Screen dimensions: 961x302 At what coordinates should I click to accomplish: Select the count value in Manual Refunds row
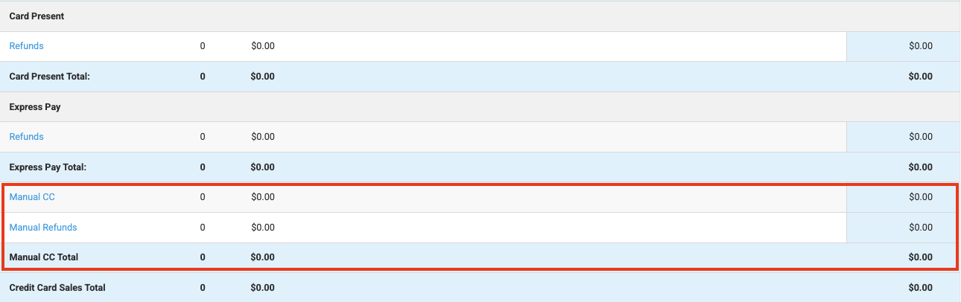203,228
